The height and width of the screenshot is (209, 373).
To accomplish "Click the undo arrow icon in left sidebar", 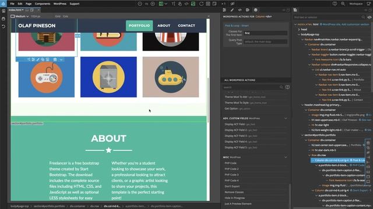I will click(x=3, y=26).
